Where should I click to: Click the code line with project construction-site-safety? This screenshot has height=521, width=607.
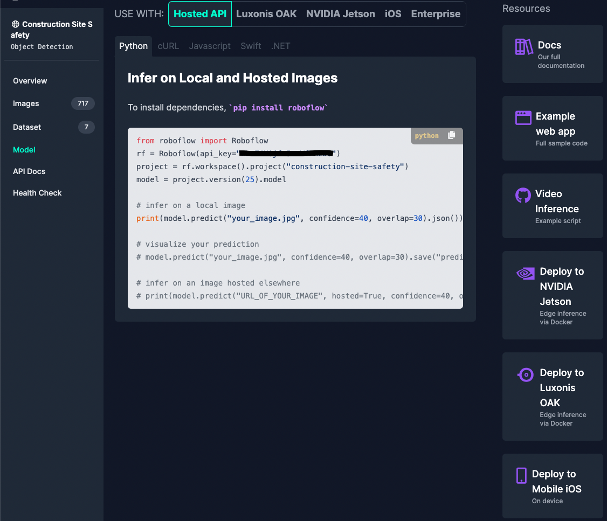(x=272, y=166)
